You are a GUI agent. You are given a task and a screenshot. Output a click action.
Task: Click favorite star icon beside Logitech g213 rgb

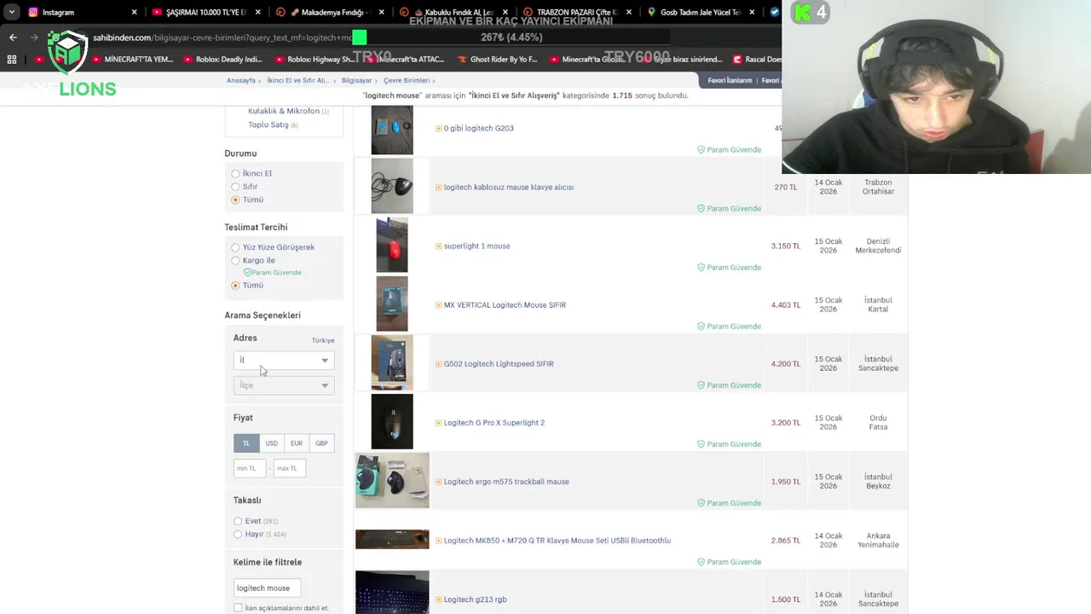(x=438, y=600)
